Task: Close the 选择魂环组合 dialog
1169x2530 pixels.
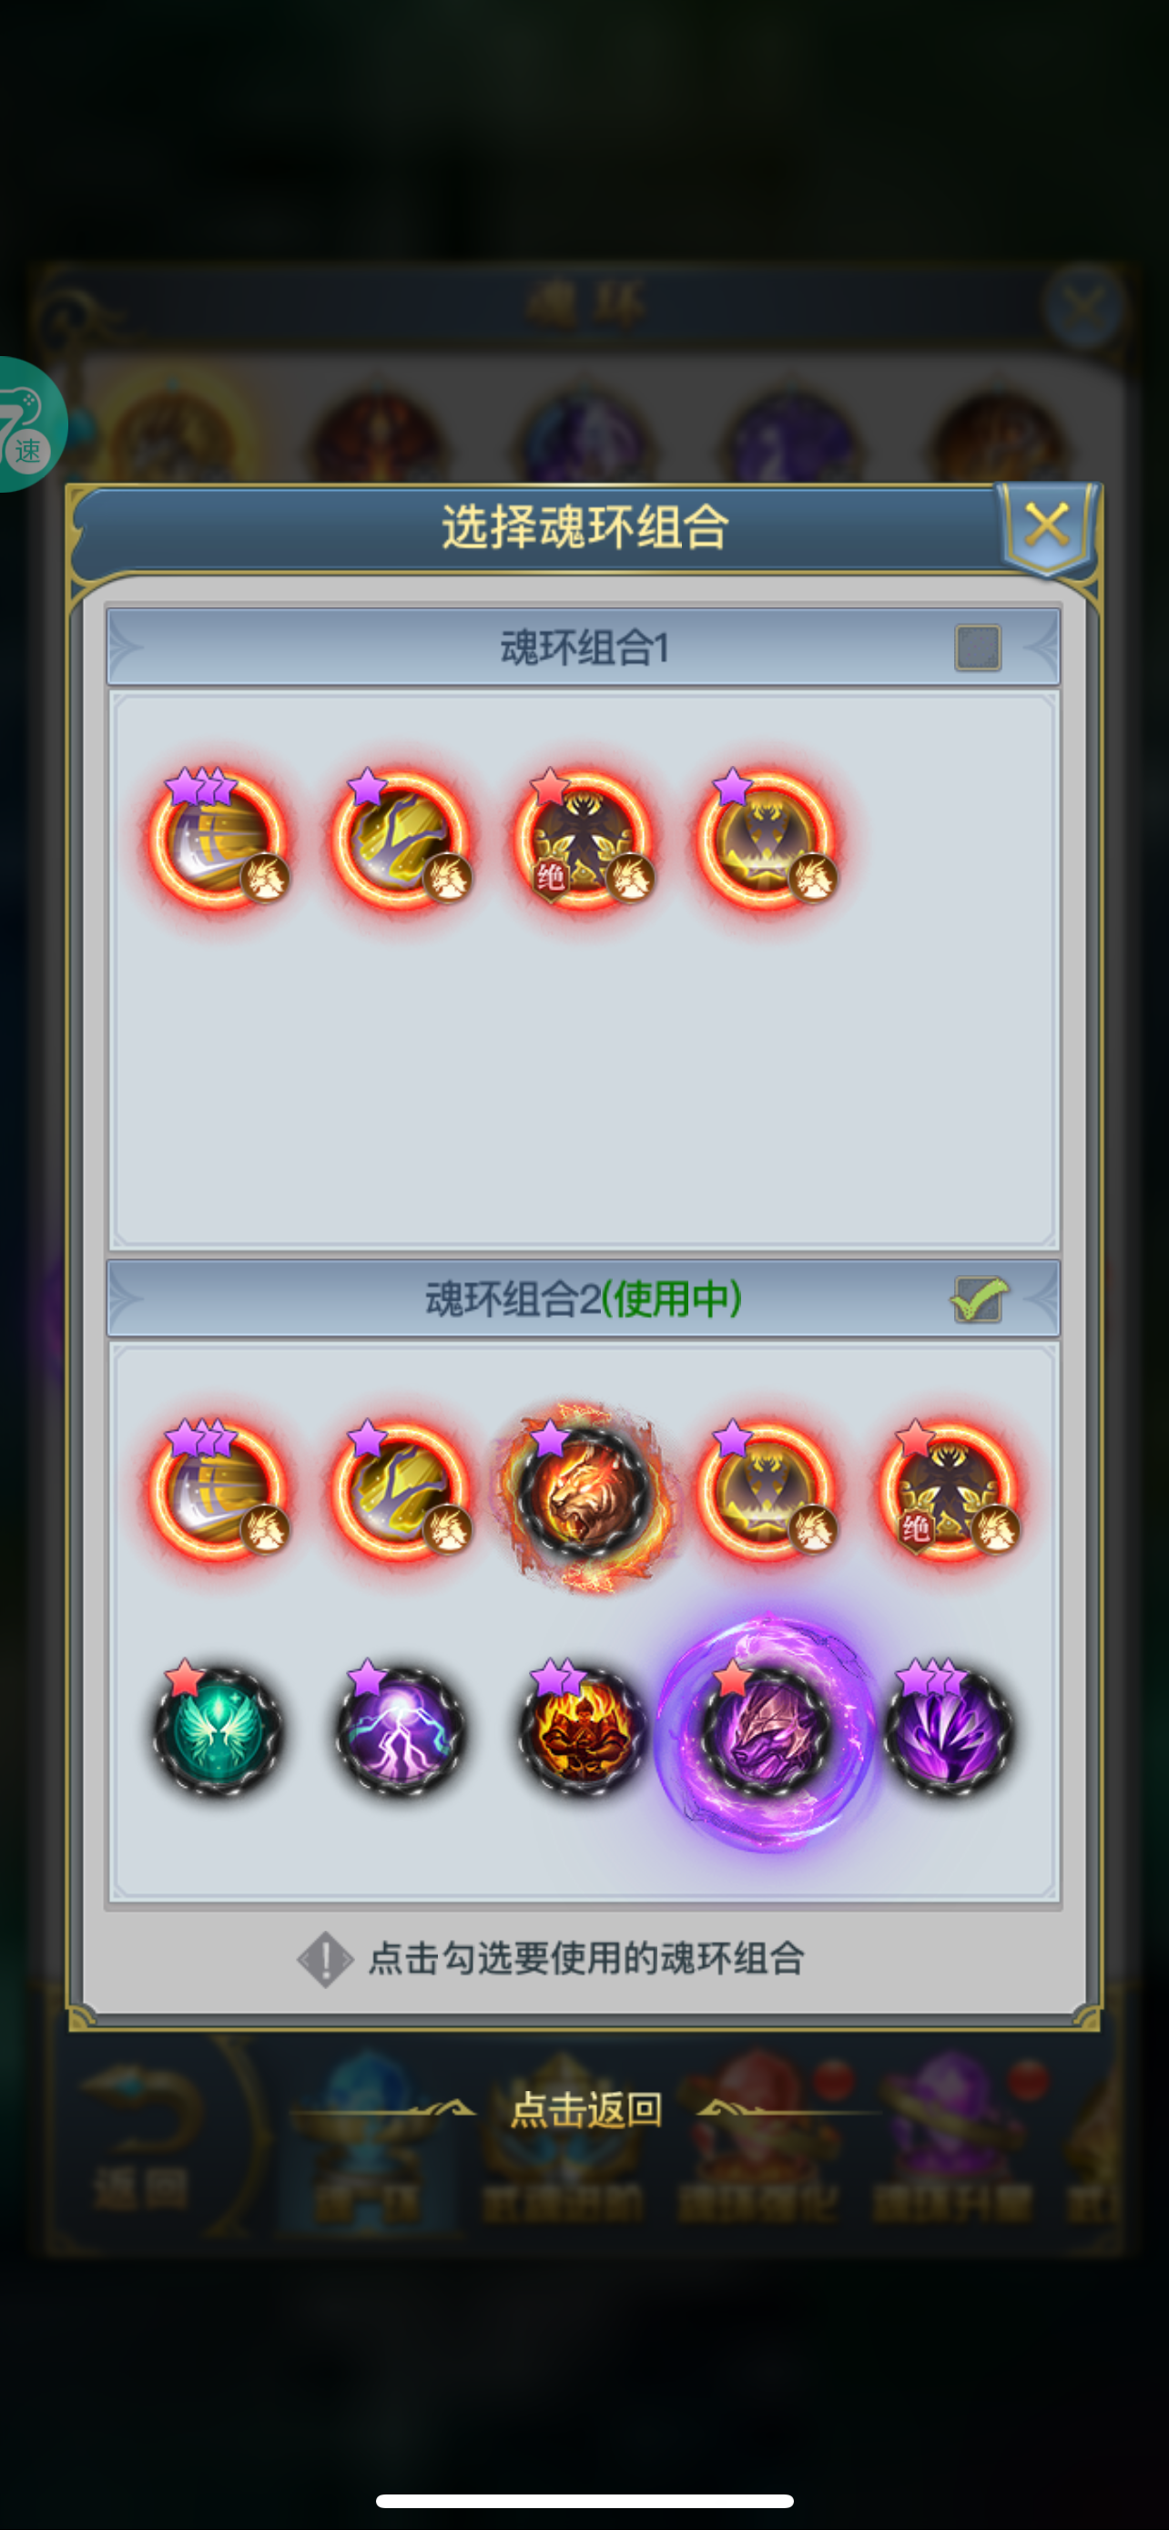Action: 1047,526
